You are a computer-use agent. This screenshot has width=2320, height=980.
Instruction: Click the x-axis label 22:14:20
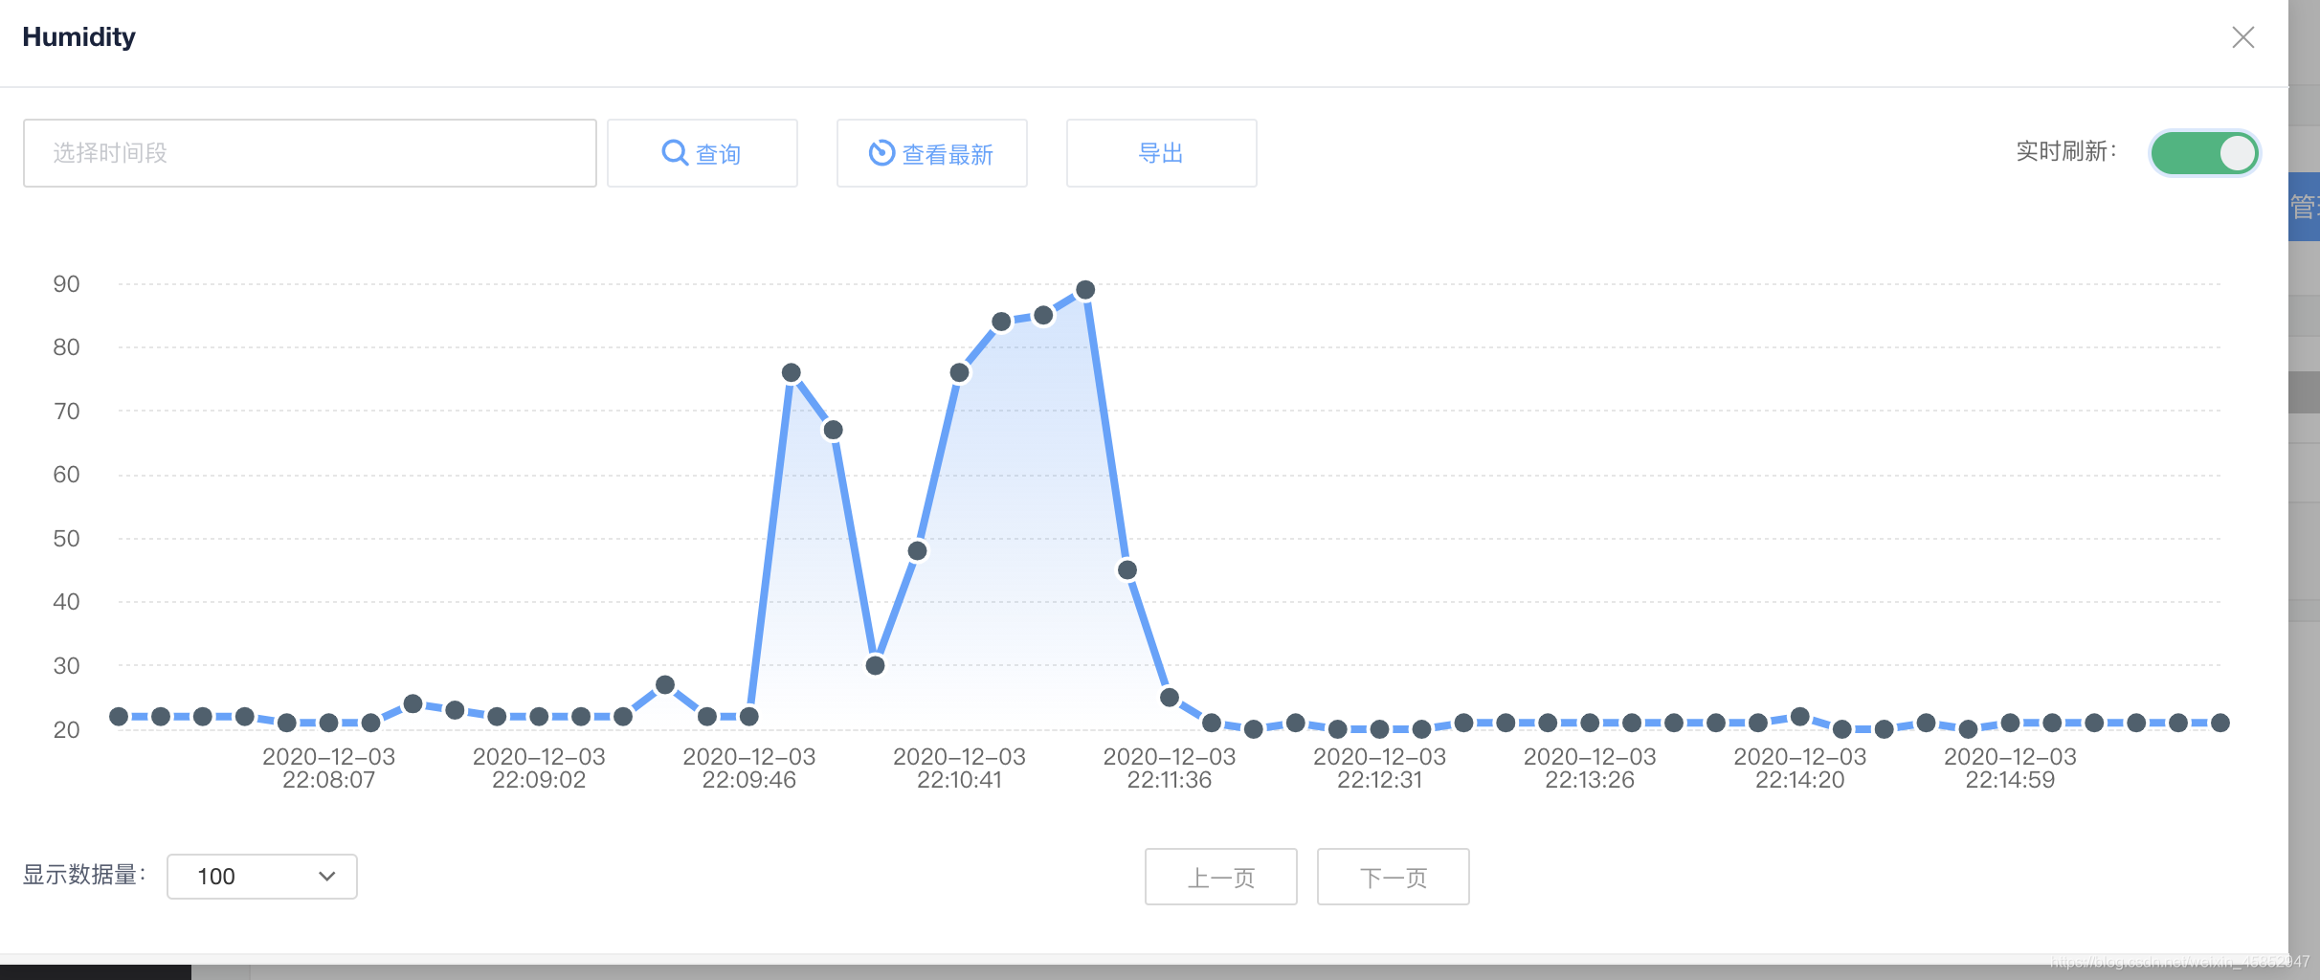[x=1799, y=768]
